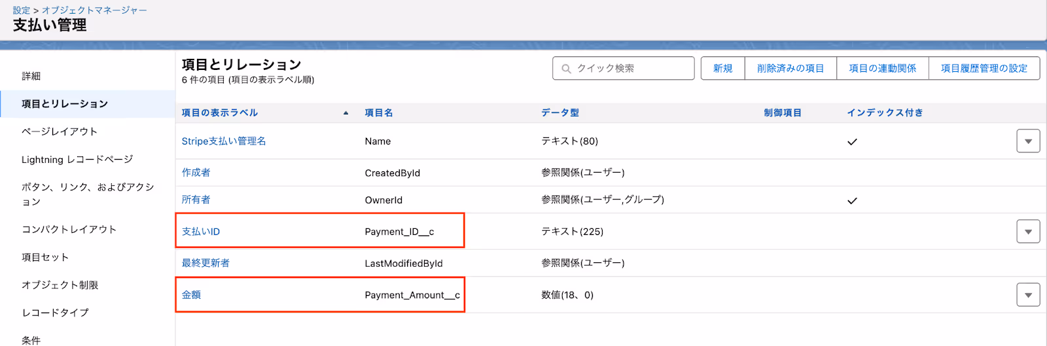Open the 金額 field link
The image size is (1047, 346).
tap(192, 295)
